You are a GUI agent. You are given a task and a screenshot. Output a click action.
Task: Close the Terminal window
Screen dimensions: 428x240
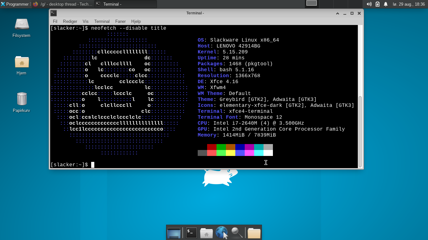pyautogui.click(x=359, y=13)
